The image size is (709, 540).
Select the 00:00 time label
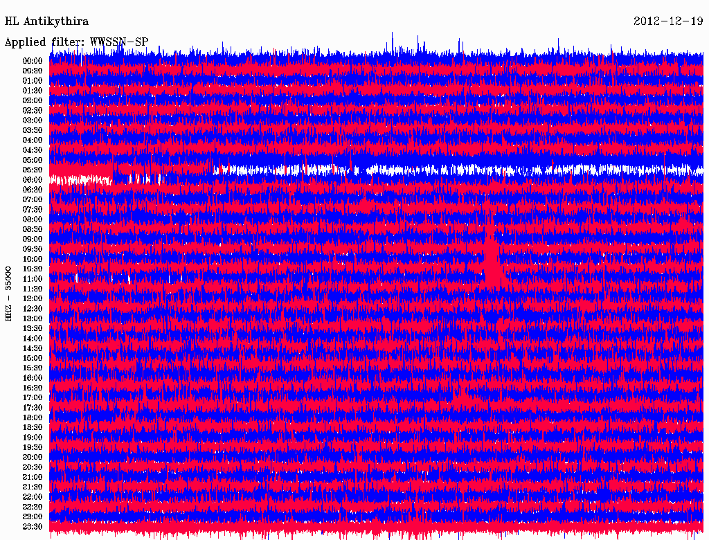(x=33, y=61)
